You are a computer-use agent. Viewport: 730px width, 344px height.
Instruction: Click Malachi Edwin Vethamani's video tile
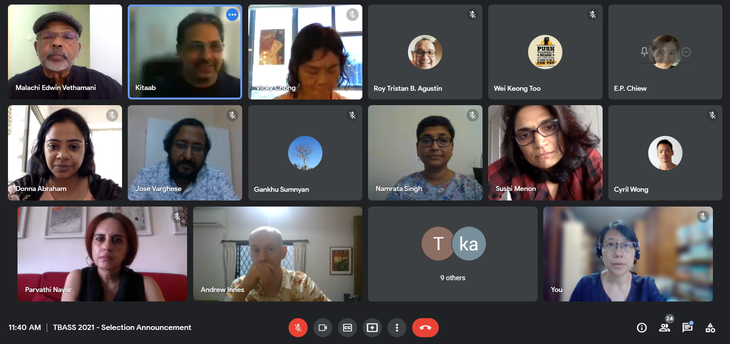pos(65,52)
